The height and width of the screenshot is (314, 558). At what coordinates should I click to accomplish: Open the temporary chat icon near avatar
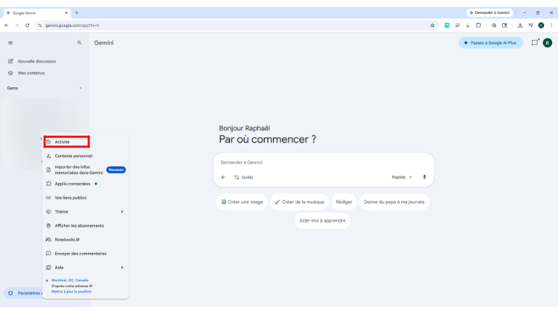[535, 43]
